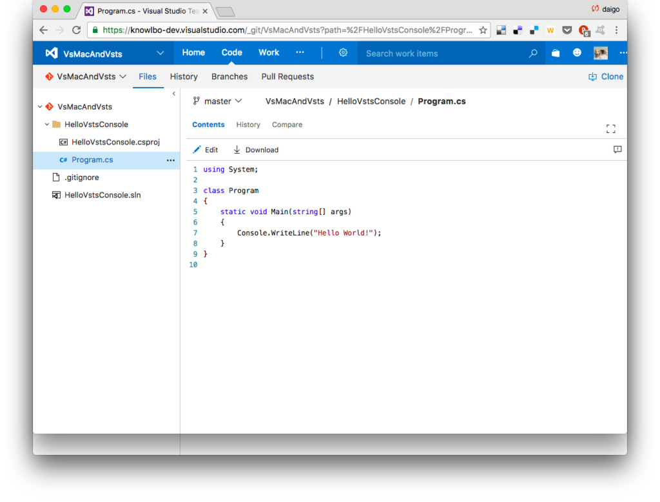
Task: Select the file History tab
Action: click(x=248, y=125)
